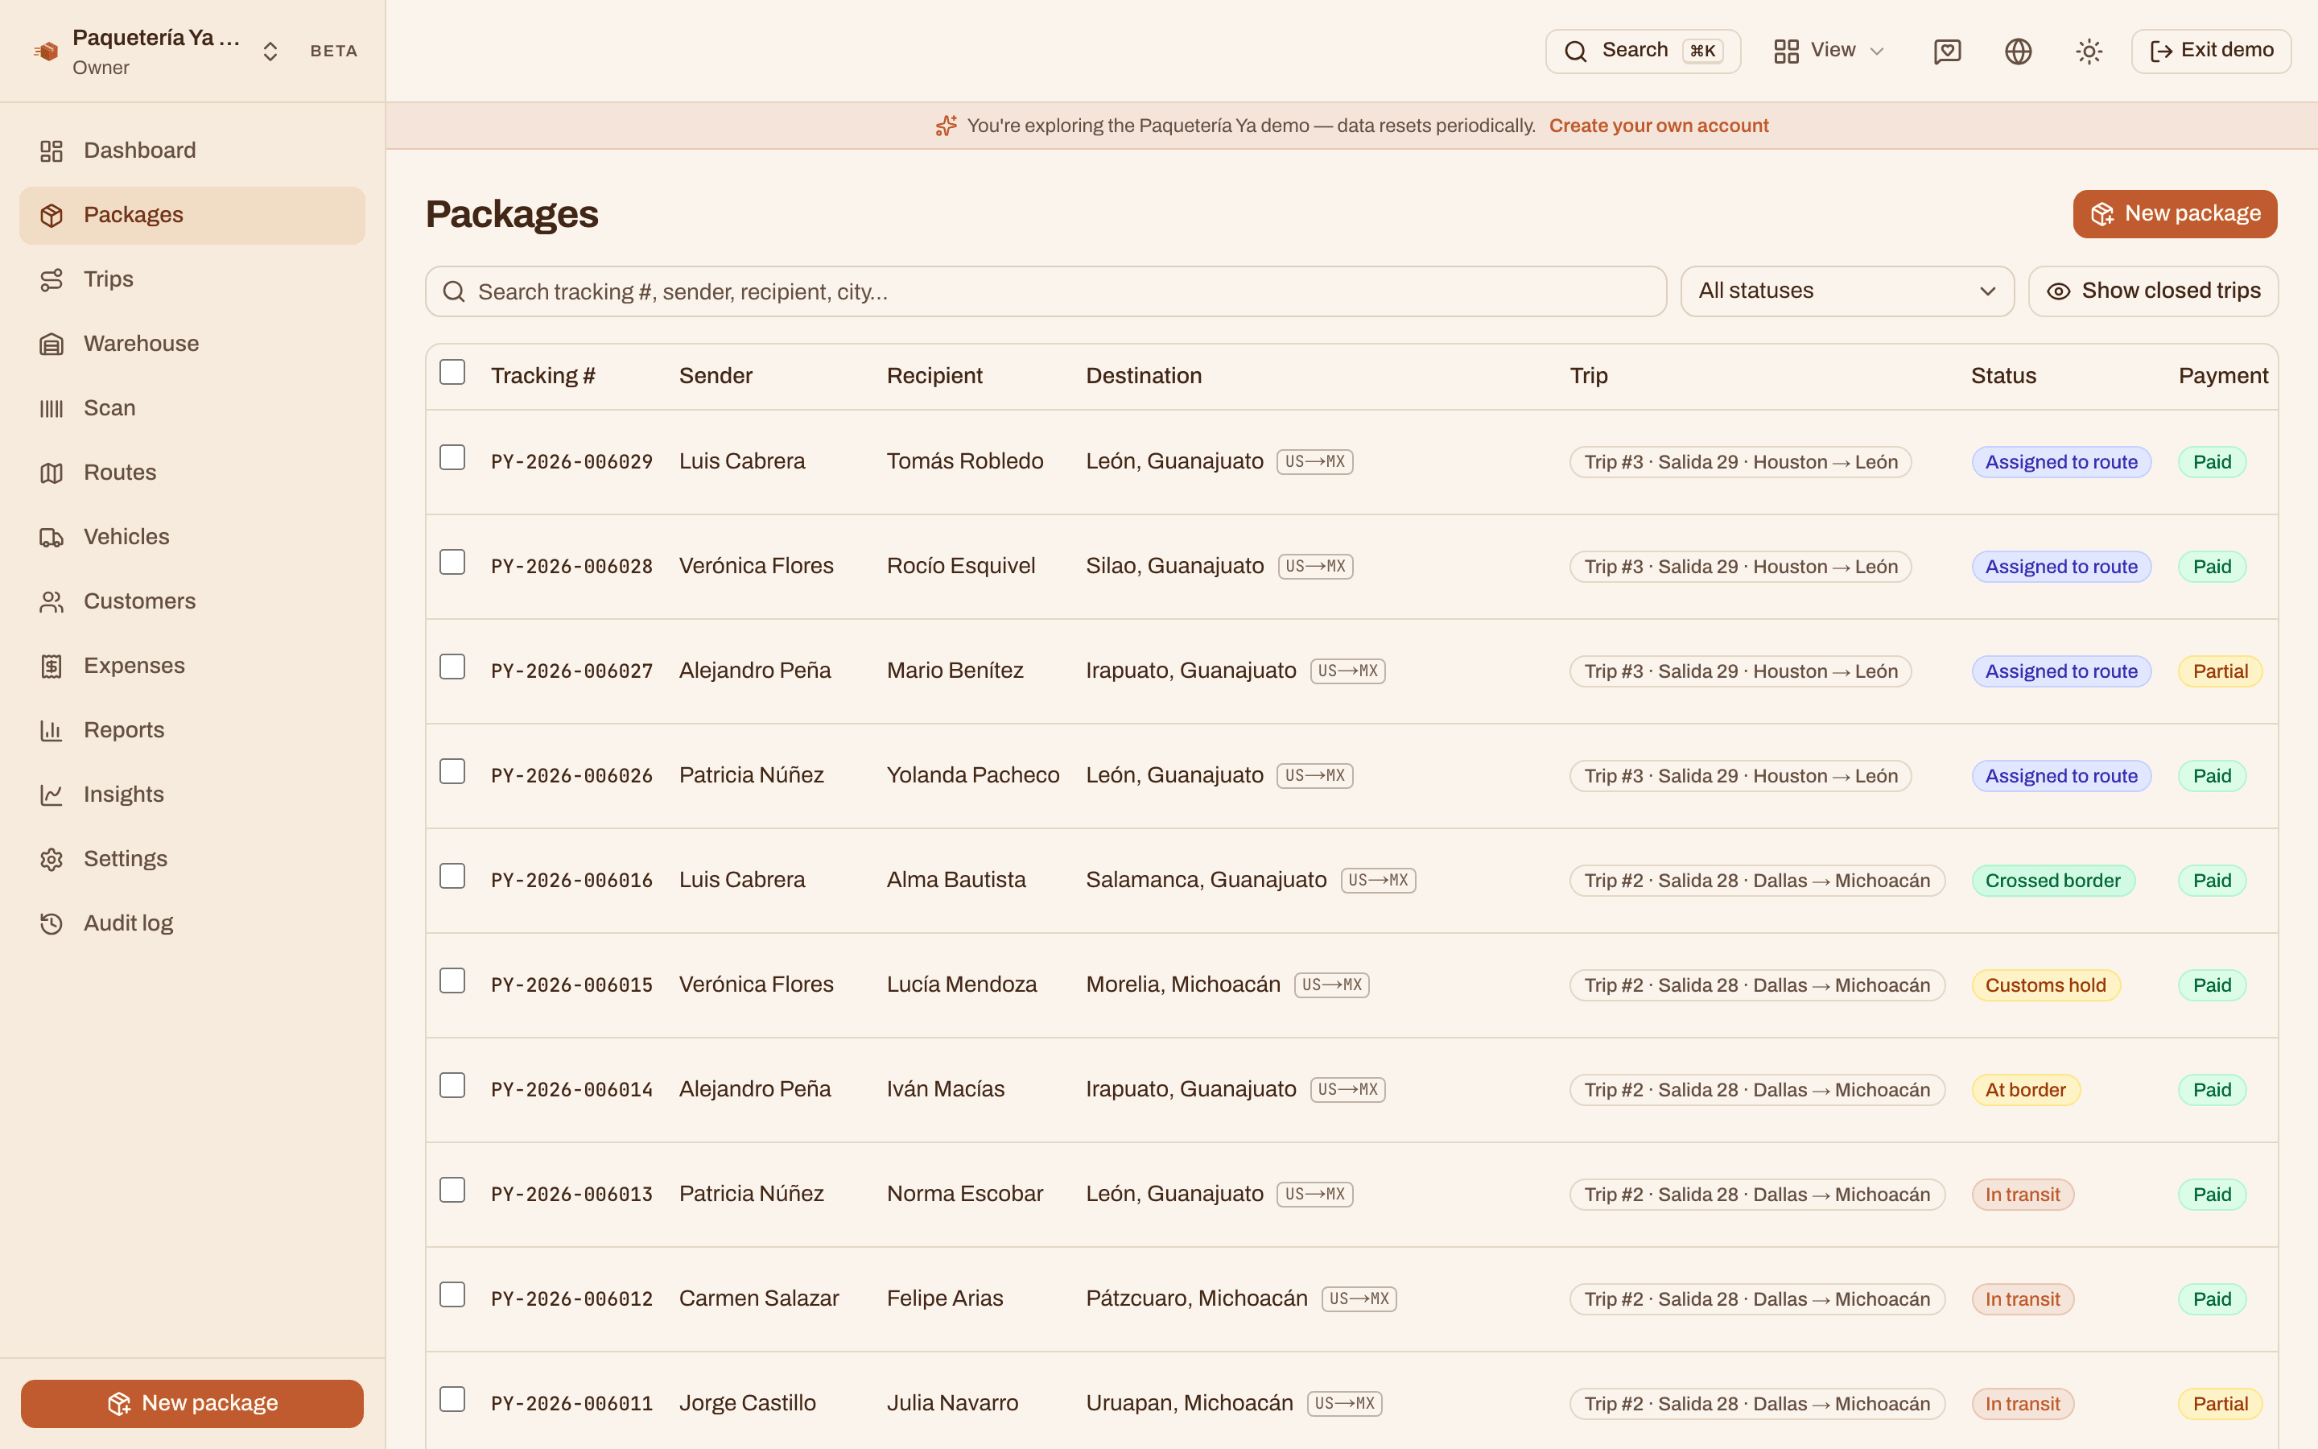
Task: Click the Warehouse building icon in sidebar
Action: pyautogui.click(x=52, y=343)
